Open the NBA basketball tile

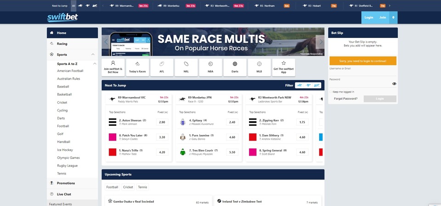pyautogui.click(x=210, y=67)
